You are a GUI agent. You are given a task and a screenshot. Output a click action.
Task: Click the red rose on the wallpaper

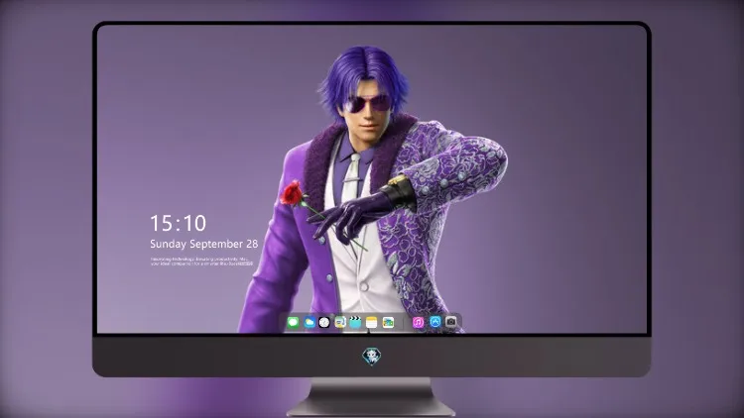[x=291, y=193]
